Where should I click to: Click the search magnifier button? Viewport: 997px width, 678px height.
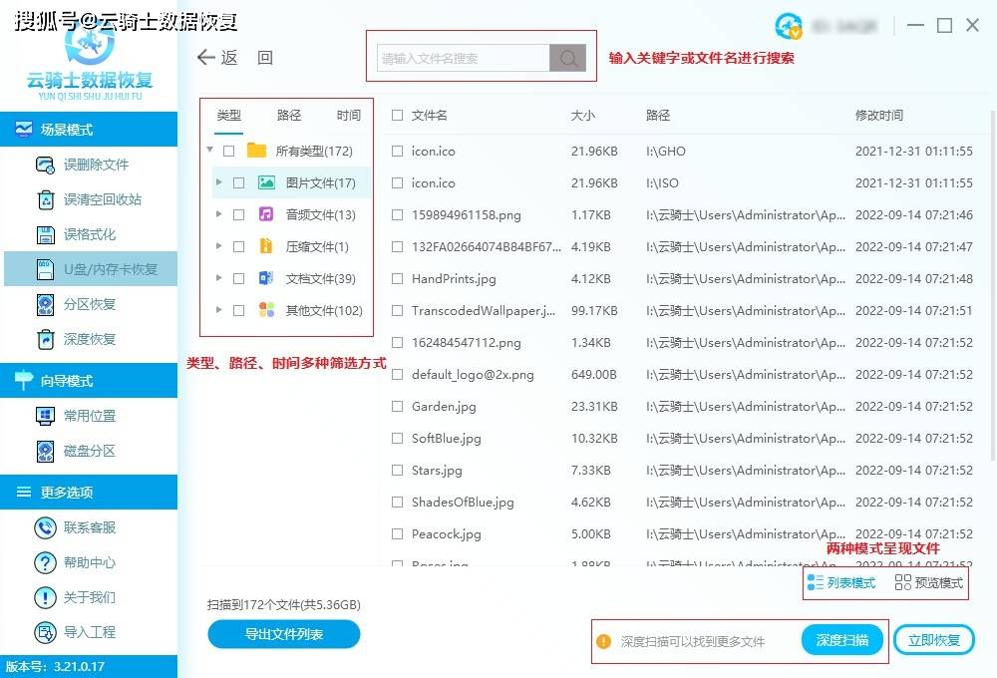pos(568,59)
